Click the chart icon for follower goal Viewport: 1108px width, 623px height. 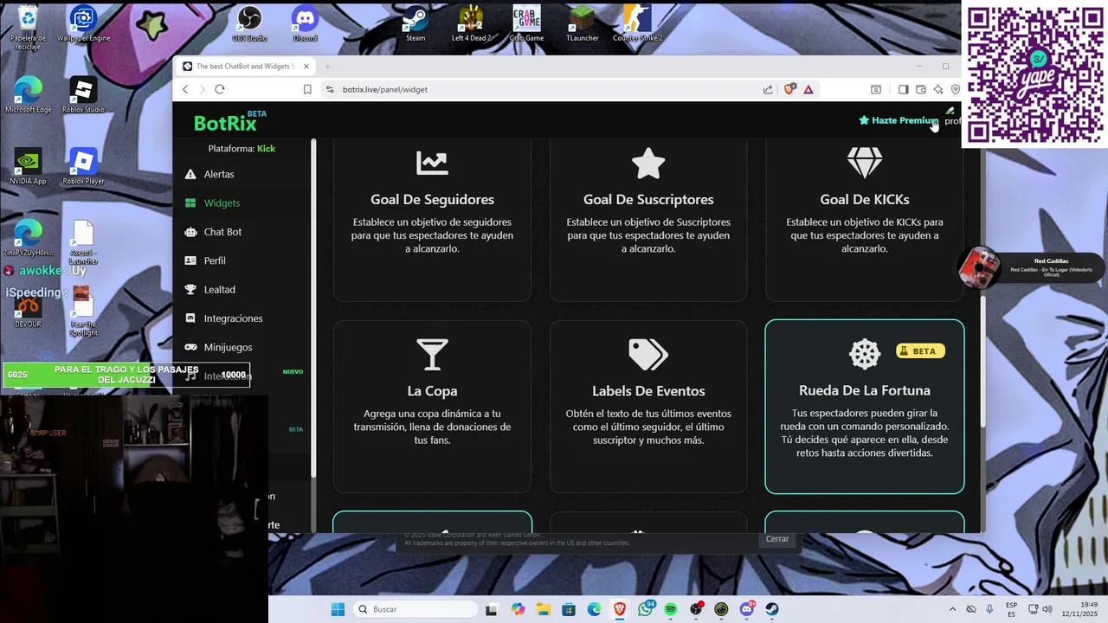click(432, 163)
